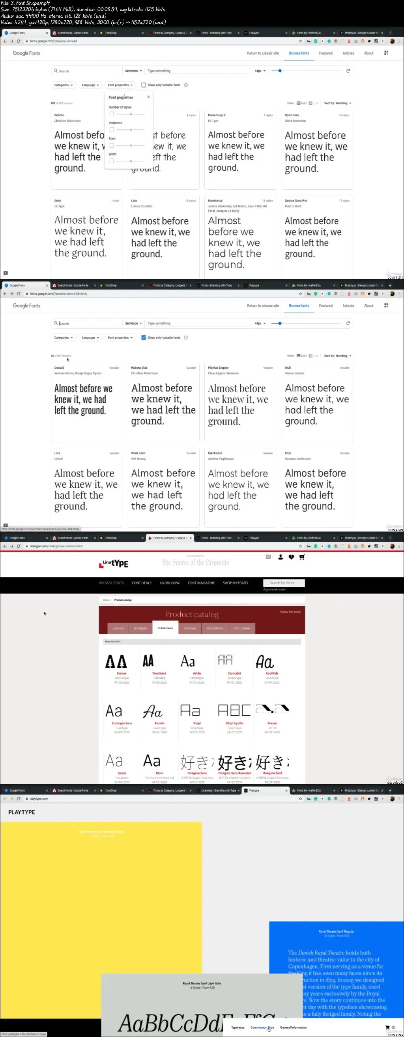This screenshot has height=1037, width=404.
Task: First frame: click the browser reload icon
Action: 19,41
